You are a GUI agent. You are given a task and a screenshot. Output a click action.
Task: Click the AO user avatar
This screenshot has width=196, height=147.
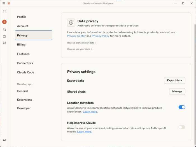[4, 140]
